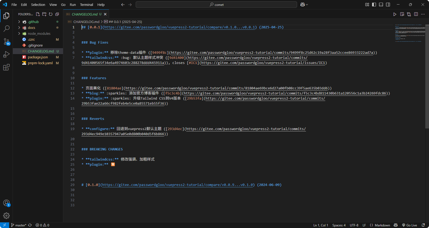Open the Terminal menu
429x228 pixels.
(86, 5)
